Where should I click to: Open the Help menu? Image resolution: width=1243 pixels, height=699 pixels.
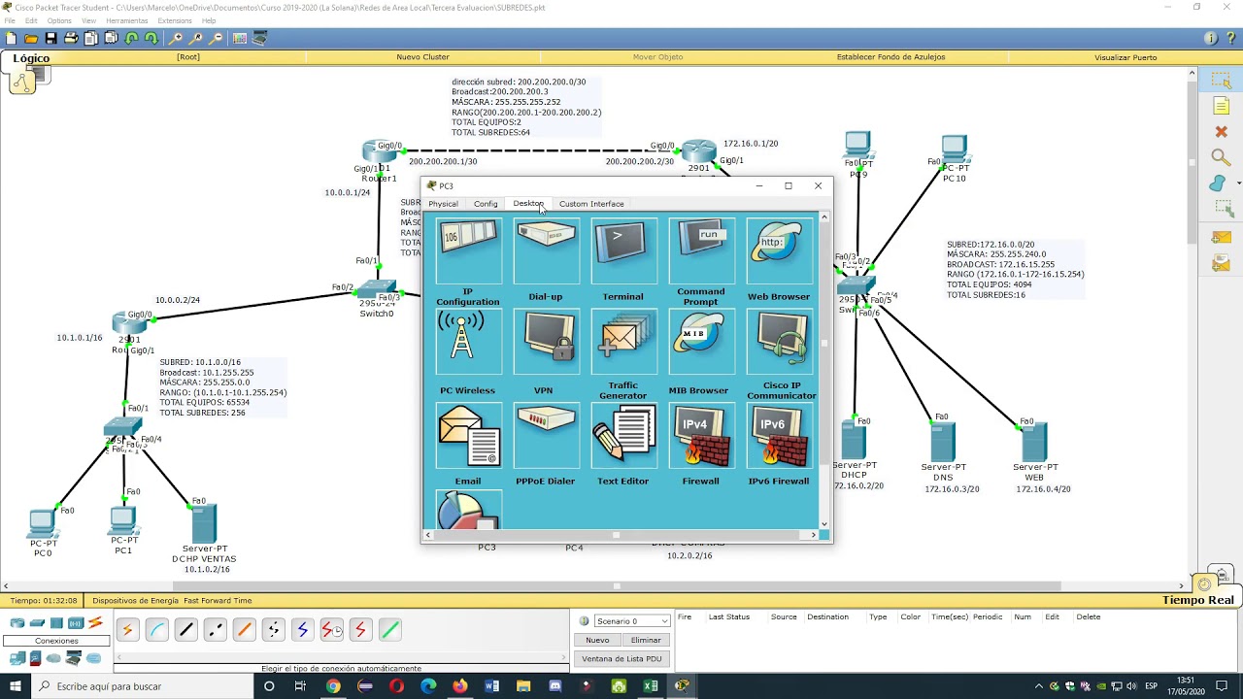click(x=209, y=20)
